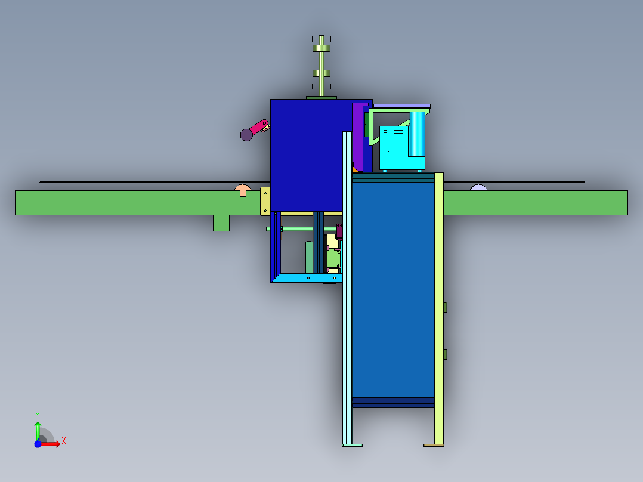643x482 pixels.
Task: Select the dark blue enclosure box
Action: 307,156
